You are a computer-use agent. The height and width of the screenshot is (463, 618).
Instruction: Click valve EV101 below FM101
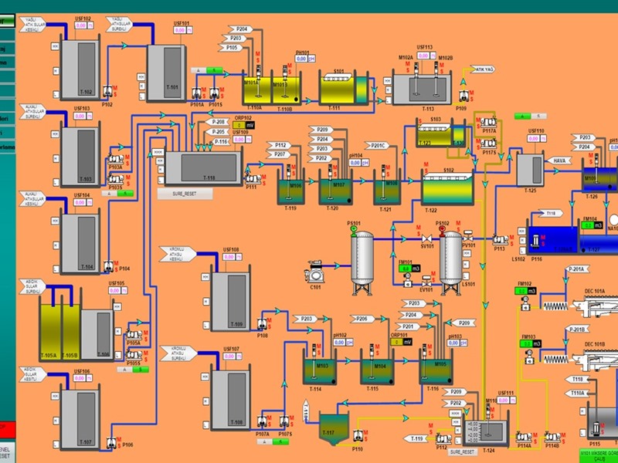point(427,282)
